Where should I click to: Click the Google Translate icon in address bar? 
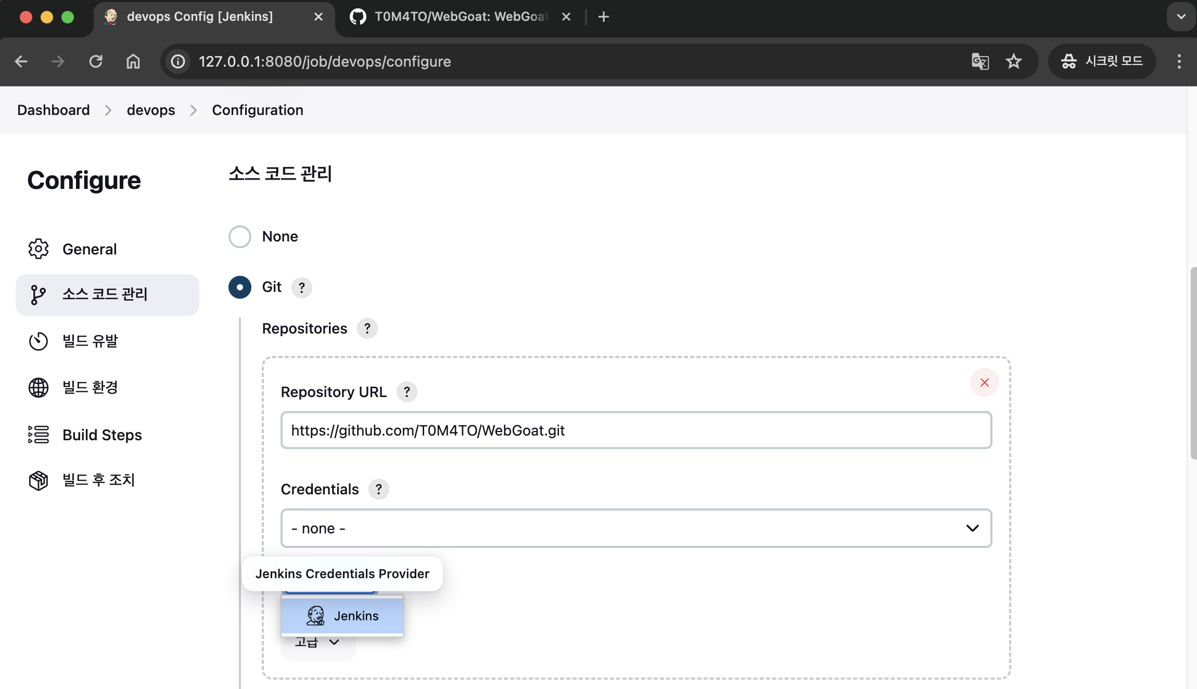pos(980,61)
